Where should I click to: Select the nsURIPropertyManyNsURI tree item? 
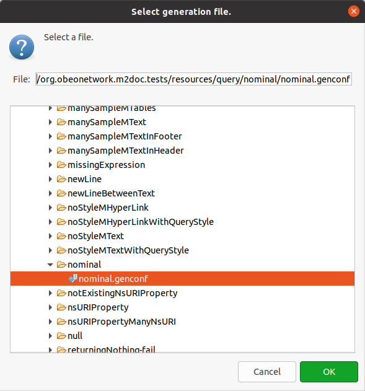121,322
